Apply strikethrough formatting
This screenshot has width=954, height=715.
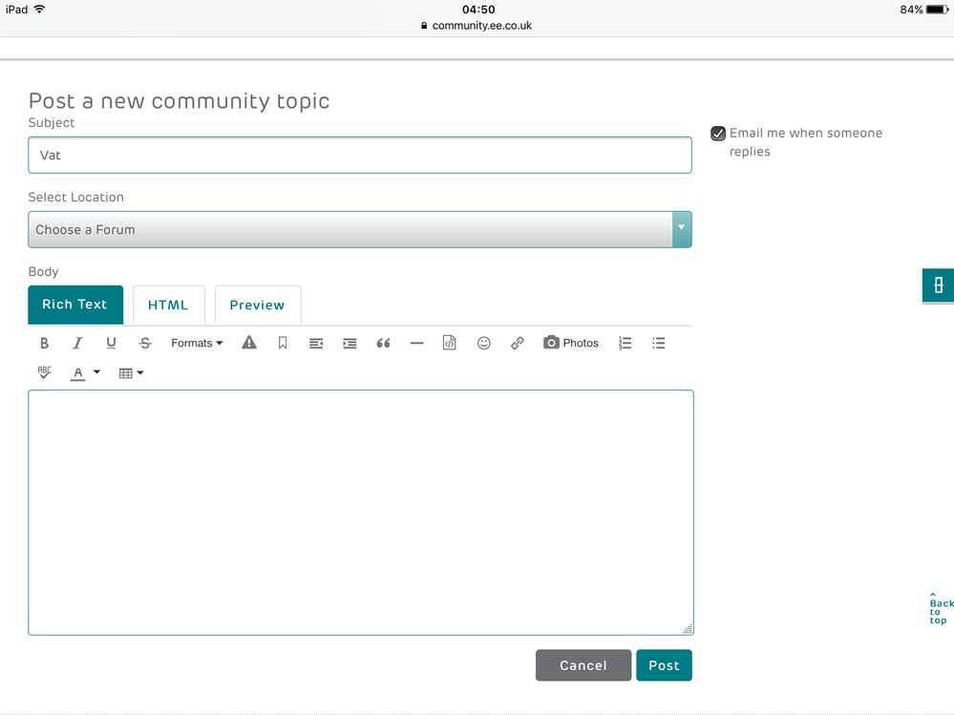[145, 343]
